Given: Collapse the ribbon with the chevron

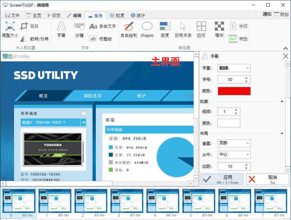Looking at the screenshot, I should 286,48.
